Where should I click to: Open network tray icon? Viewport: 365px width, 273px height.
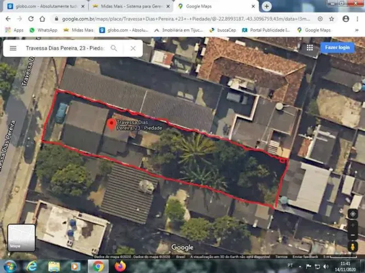point(317,266)
